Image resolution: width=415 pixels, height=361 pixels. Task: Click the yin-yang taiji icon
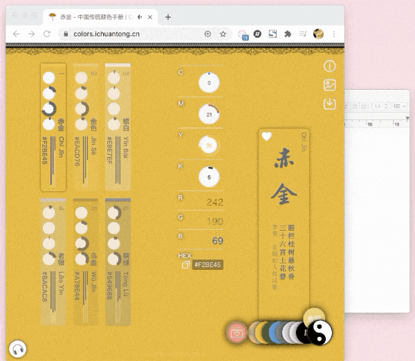pos(320,333)
